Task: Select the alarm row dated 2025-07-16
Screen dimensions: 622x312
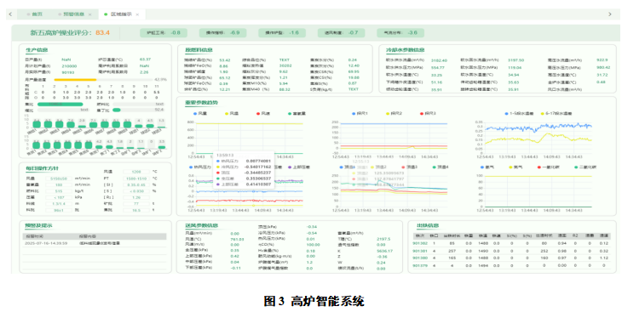Action: (x=95, y=243)
